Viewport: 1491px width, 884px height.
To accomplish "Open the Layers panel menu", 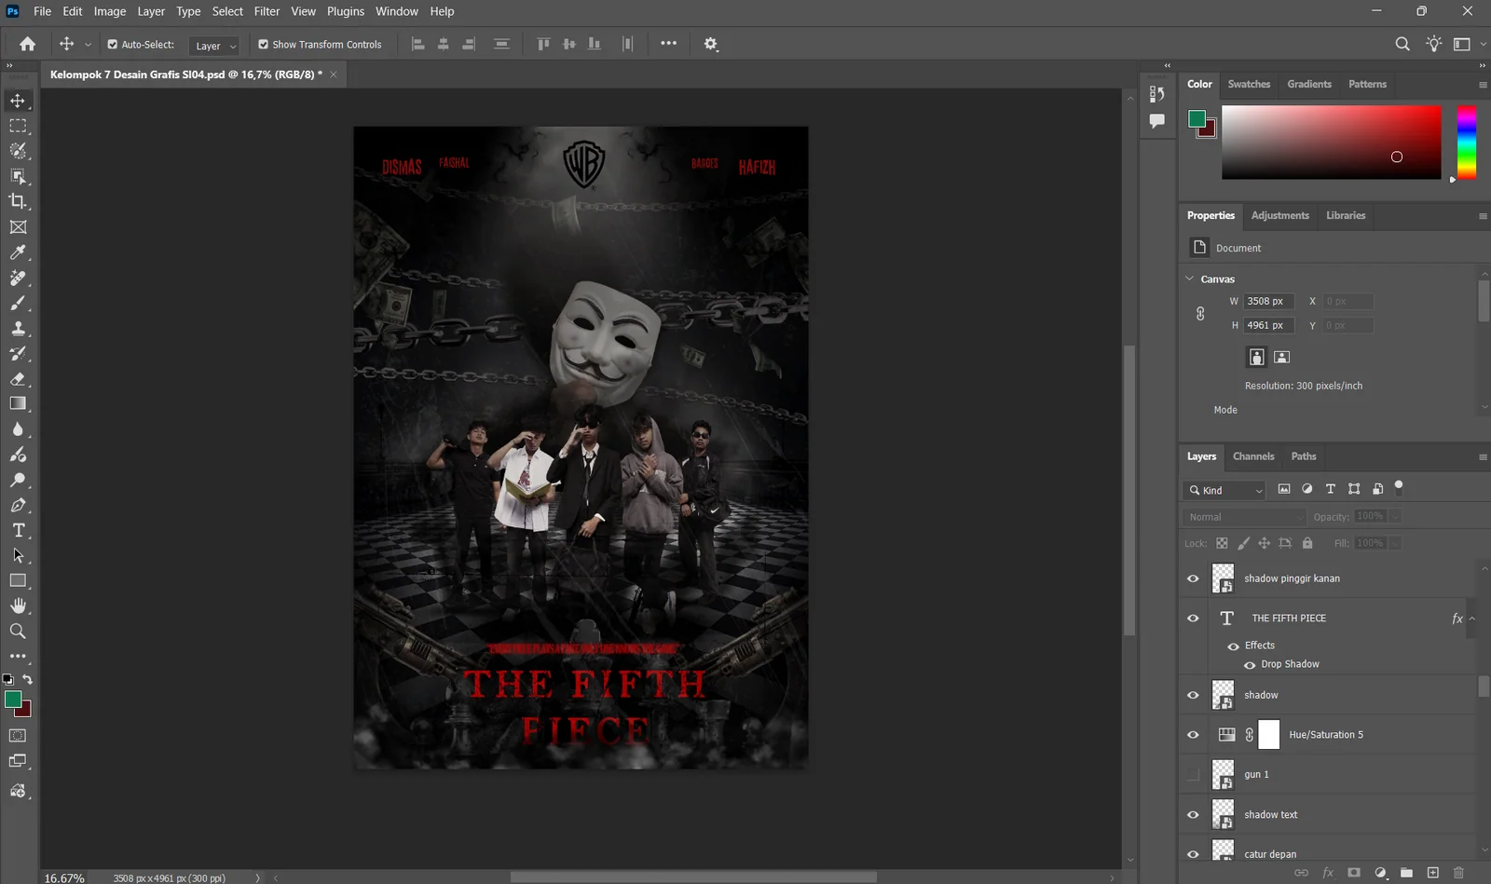I will point(1483,457).
